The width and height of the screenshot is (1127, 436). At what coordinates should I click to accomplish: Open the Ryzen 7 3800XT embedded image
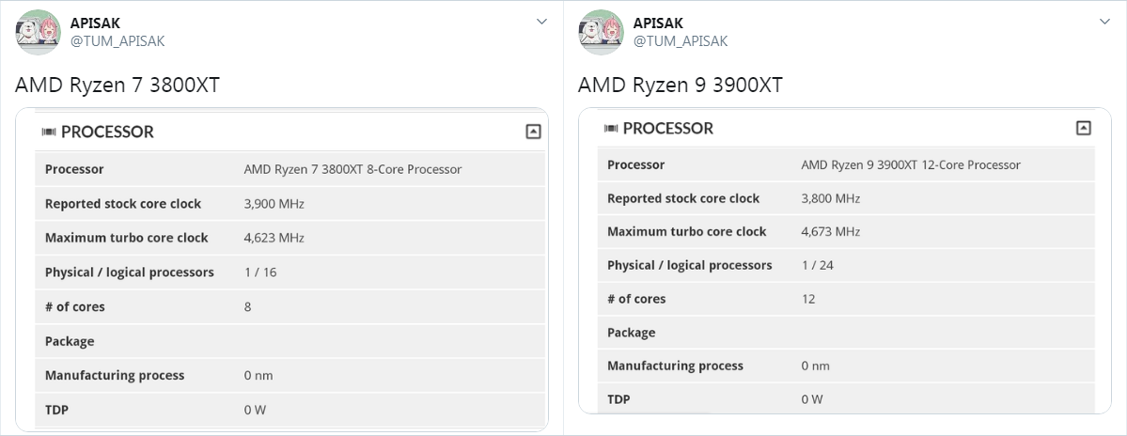coord(282,270)
